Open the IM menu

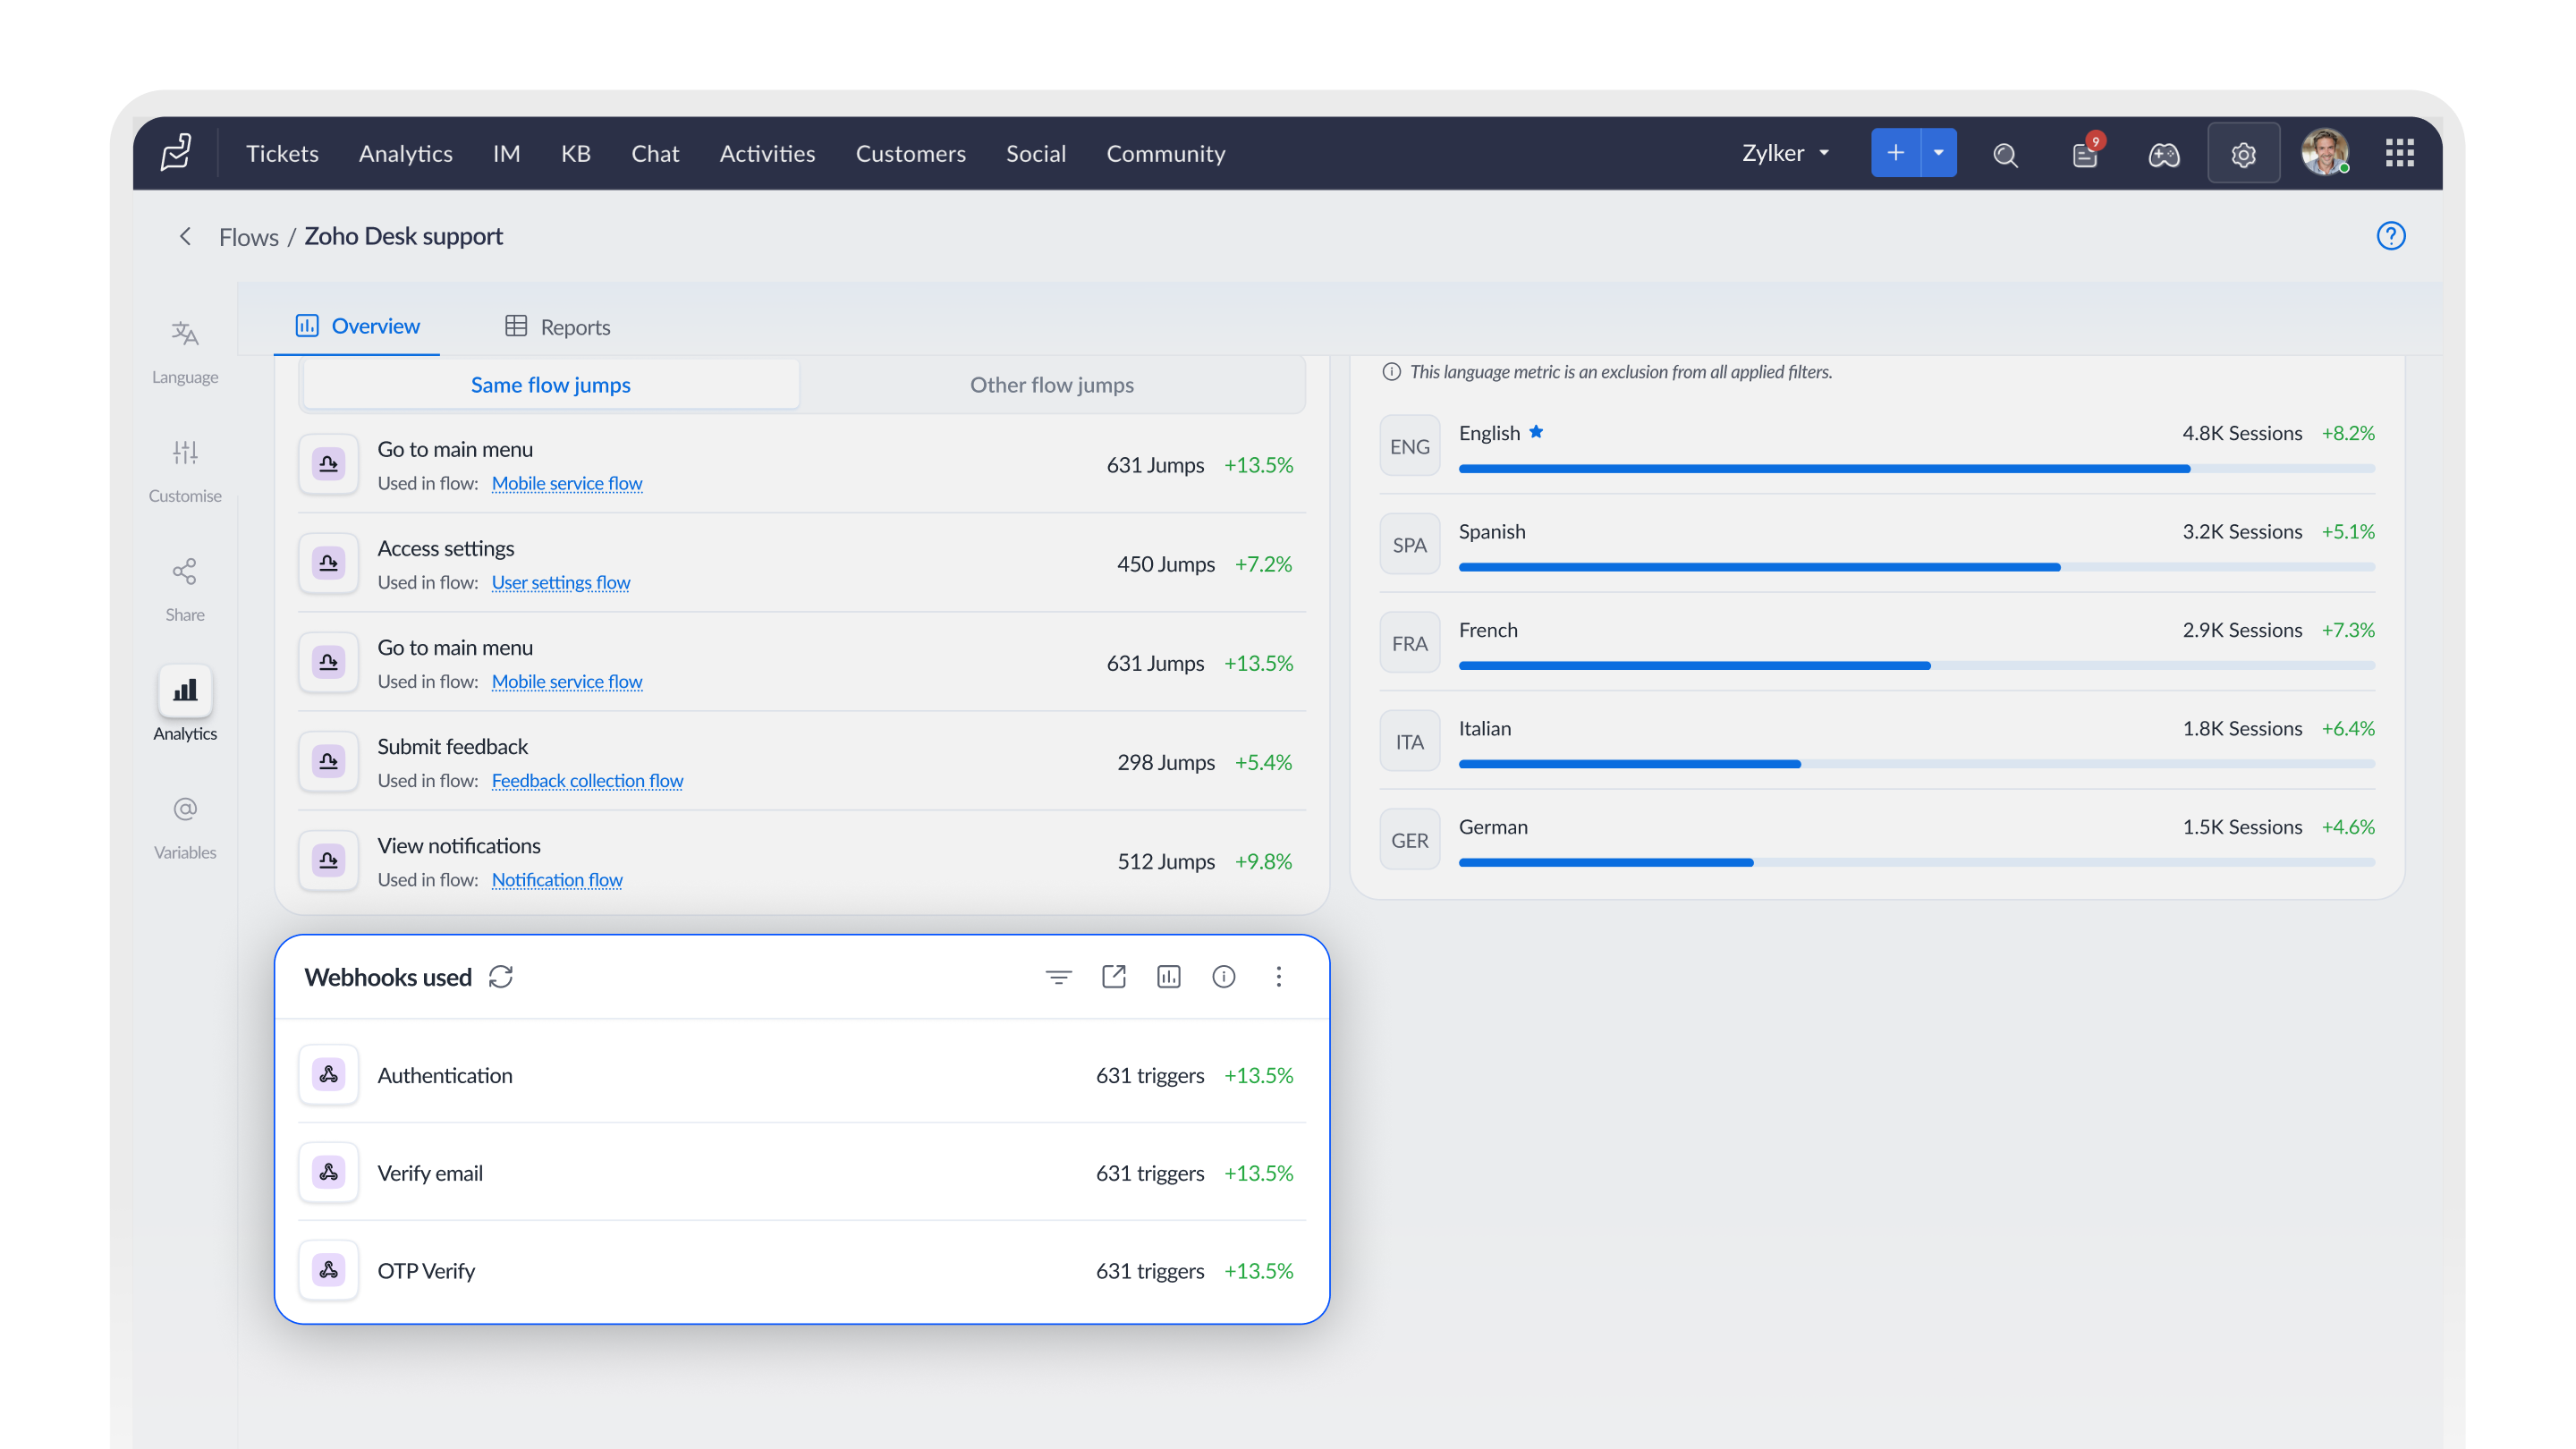(506, 153)
